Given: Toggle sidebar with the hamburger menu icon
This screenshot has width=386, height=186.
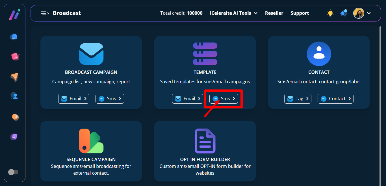Looking at the screenshot, I should point(45,13).
